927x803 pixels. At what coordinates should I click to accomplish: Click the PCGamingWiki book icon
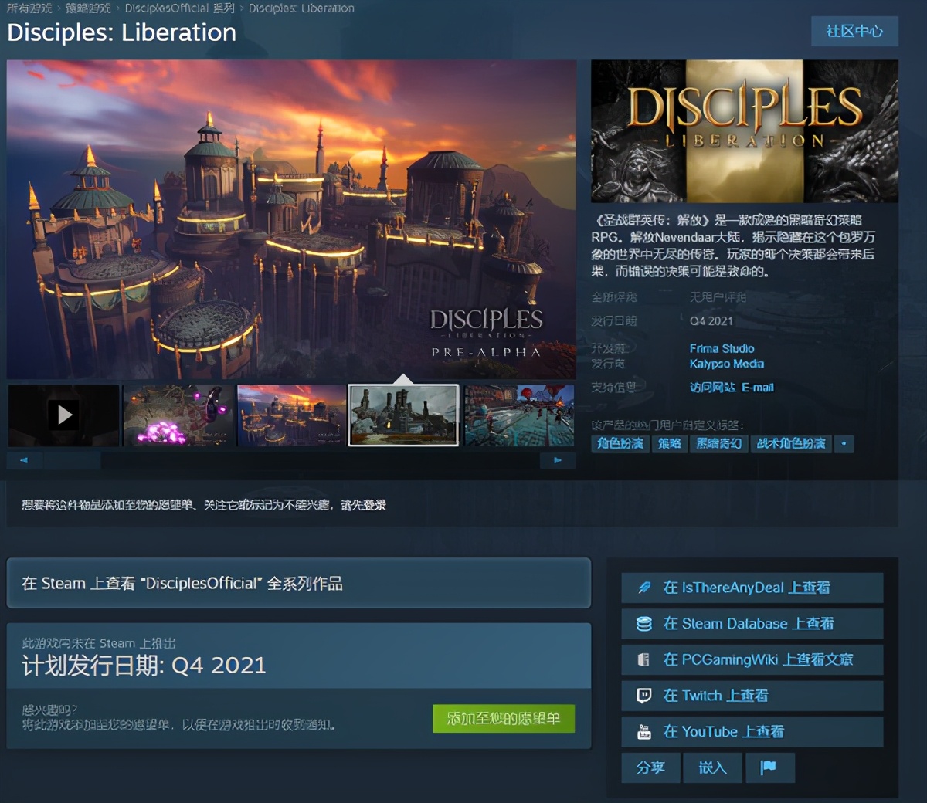644,659
